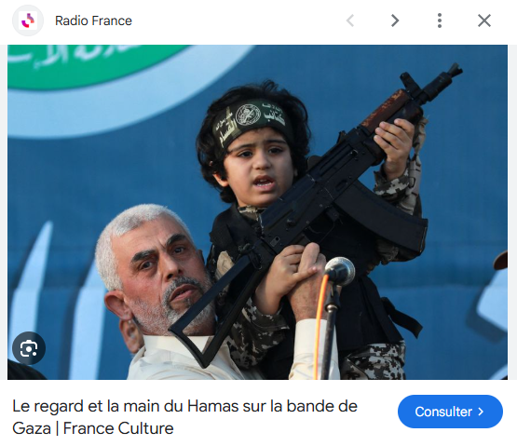The image size is (517, 446).
Task: Go back using the greyed left chevron
Action: tap(350, 20)
